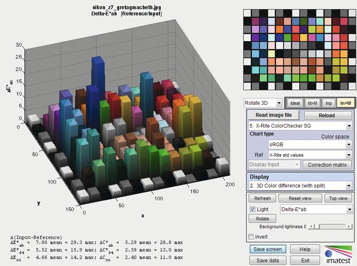
Task: Click Reset view button
Action: (x=300, y=198)
